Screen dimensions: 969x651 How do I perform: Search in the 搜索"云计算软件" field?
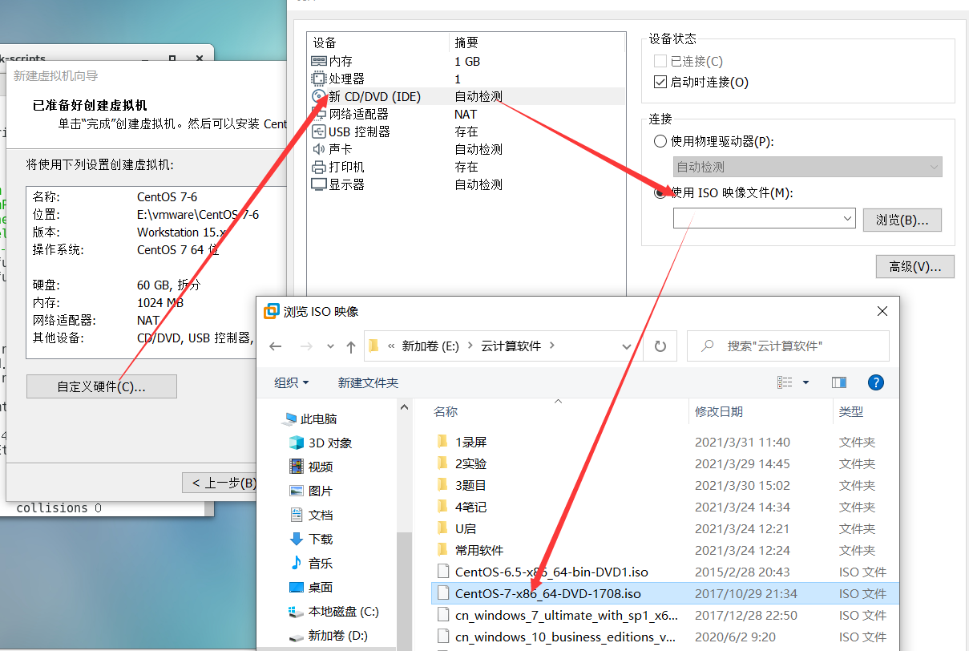click(x=788, y=346)
